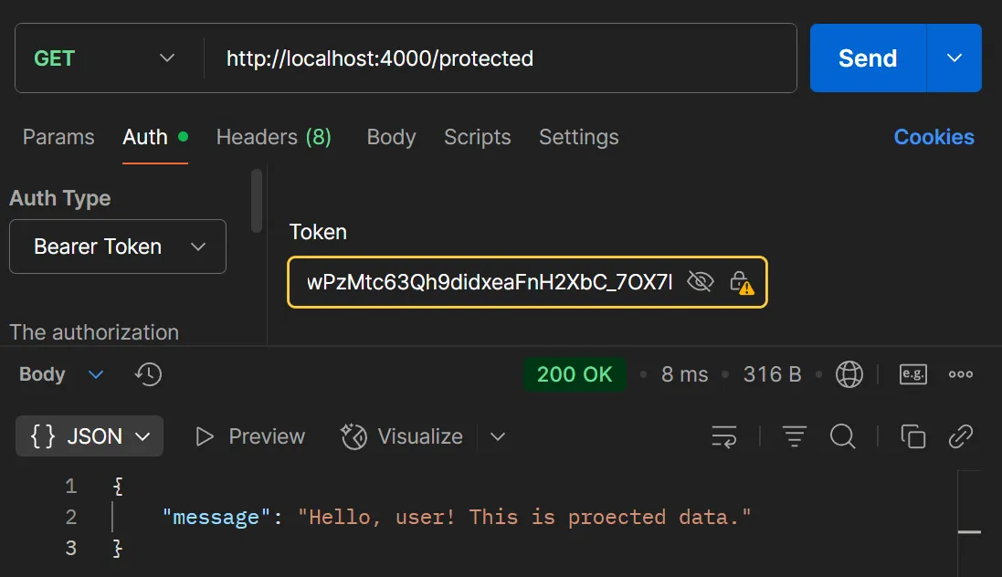Open the example response icon
1002x577 pixels.
coord(912,373)
